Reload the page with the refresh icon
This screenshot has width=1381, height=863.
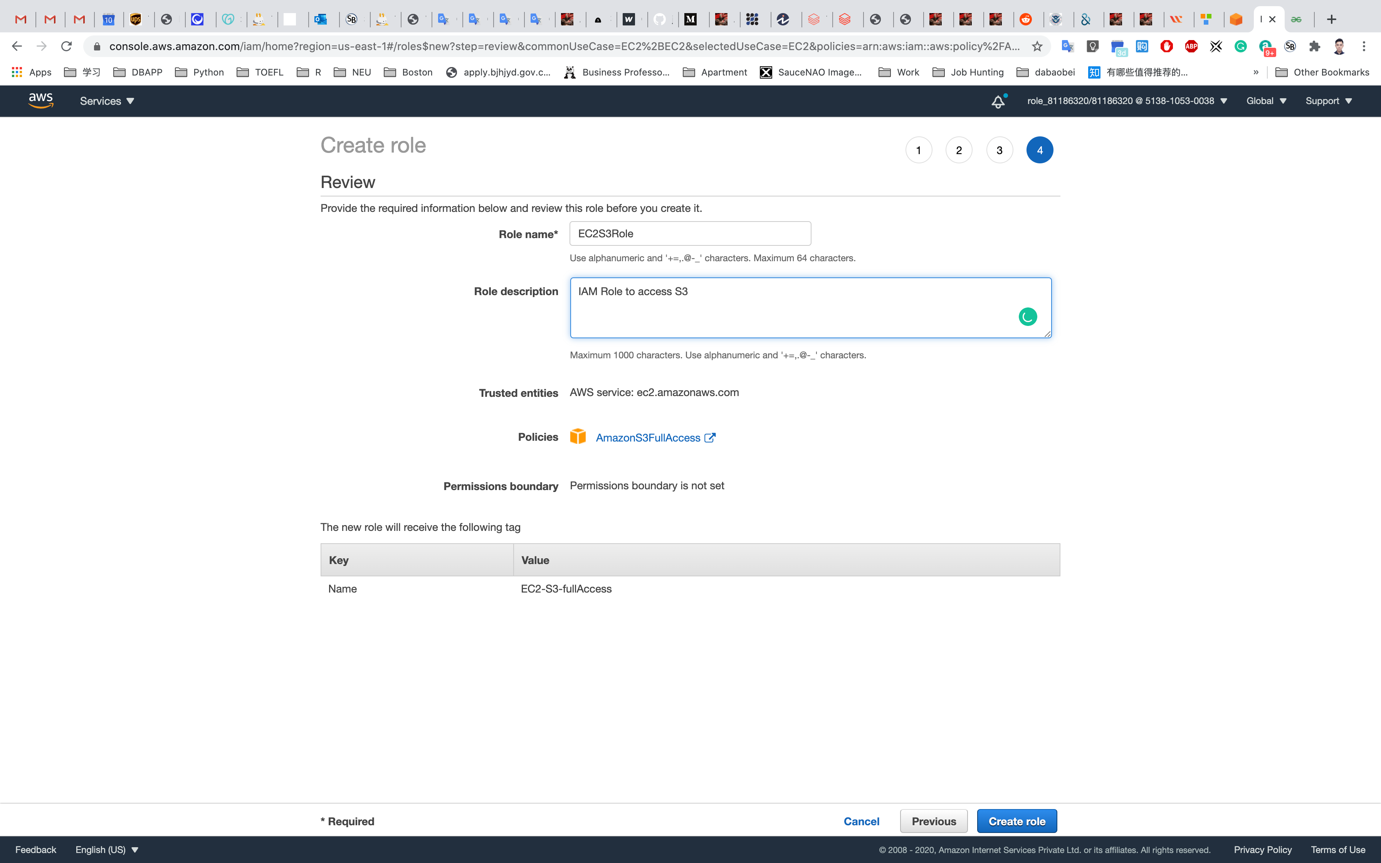tap(66, 46)
